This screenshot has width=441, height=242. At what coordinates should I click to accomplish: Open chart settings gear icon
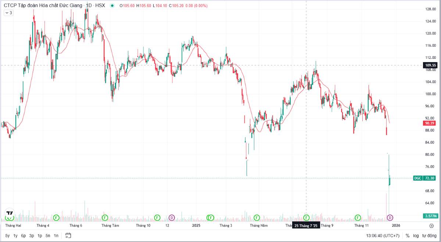(x=431, y=225)
